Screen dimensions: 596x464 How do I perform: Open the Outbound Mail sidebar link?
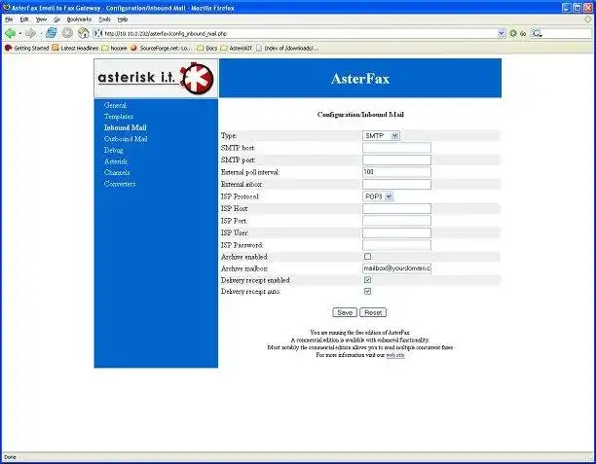[126, 139]
